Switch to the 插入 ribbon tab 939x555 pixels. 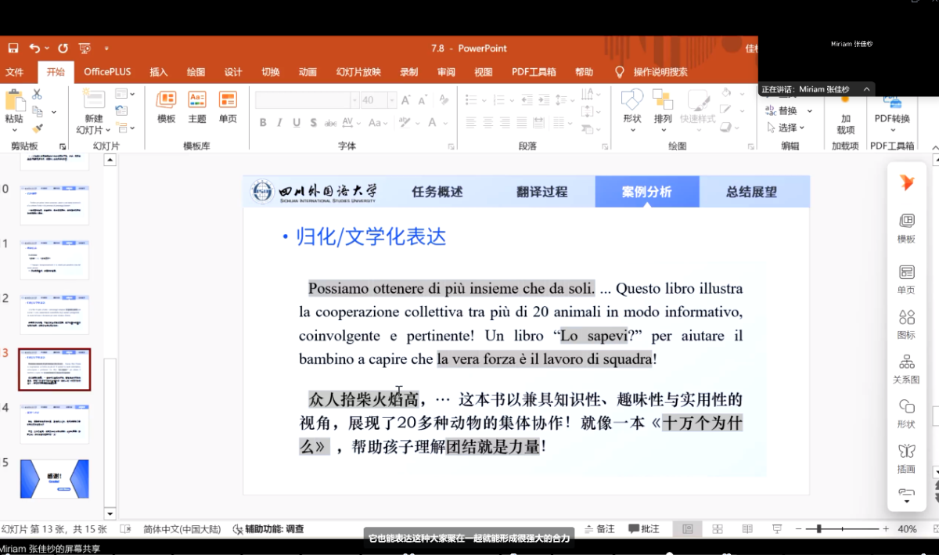pos(158,71)
